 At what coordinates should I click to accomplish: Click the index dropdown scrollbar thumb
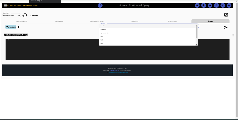(197, 32)
